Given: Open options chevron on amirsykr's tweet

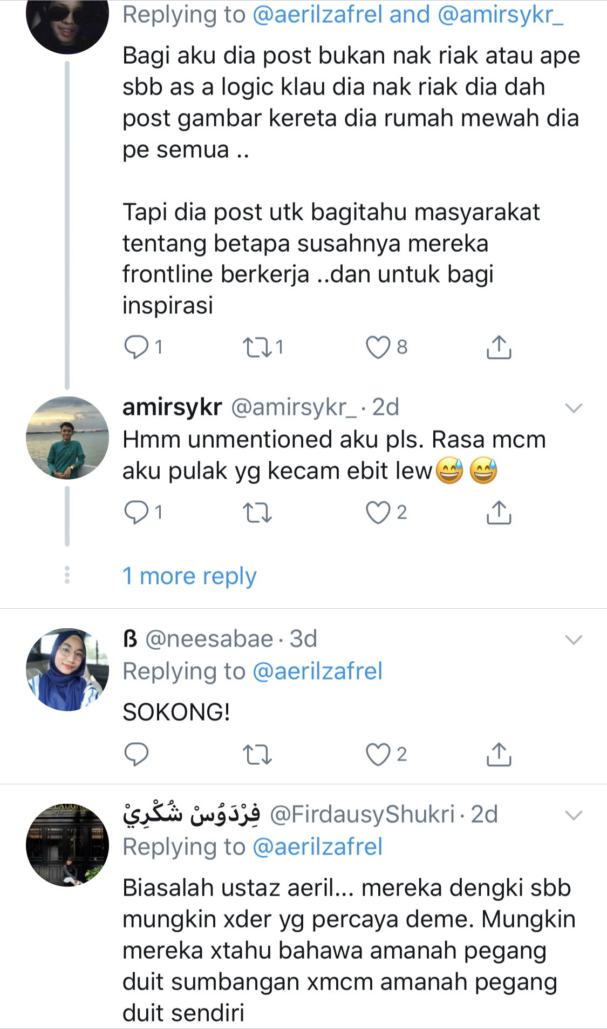Looking at the screenshot, I should [573, 408].
